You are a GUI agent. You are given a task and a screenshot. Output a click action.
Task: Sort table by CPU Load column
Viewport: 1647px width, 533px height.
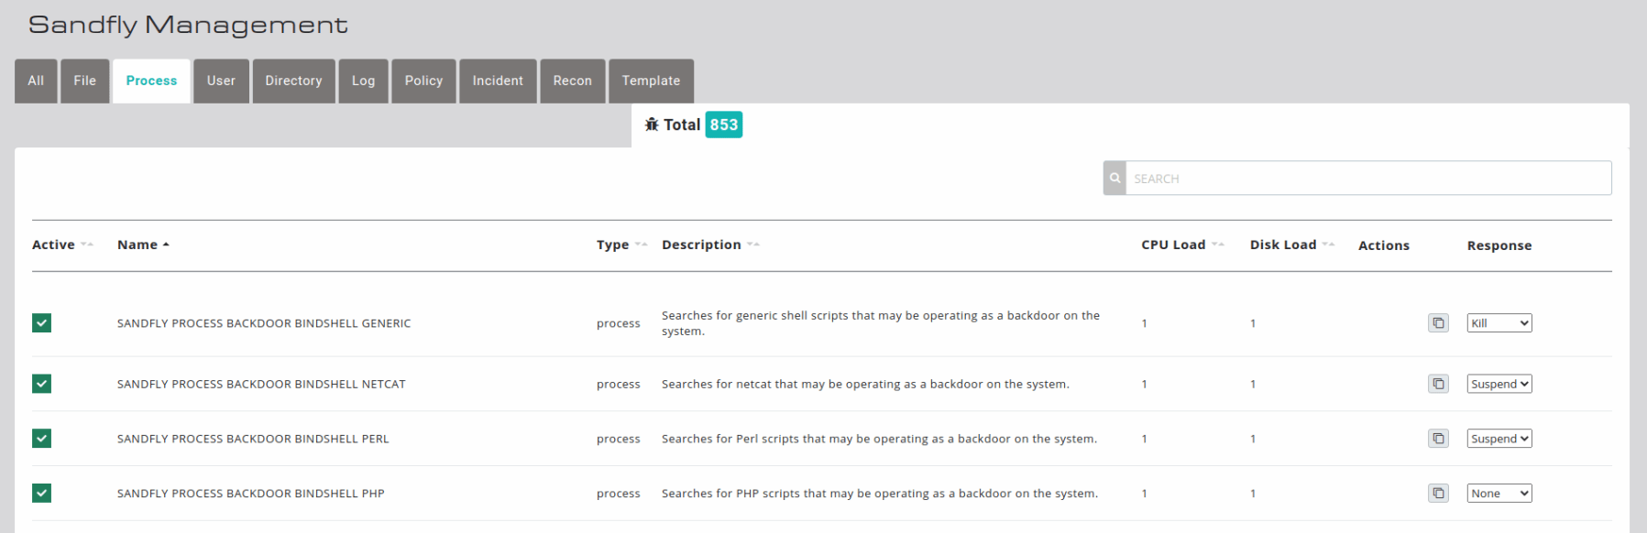(x=1182, y=245)
